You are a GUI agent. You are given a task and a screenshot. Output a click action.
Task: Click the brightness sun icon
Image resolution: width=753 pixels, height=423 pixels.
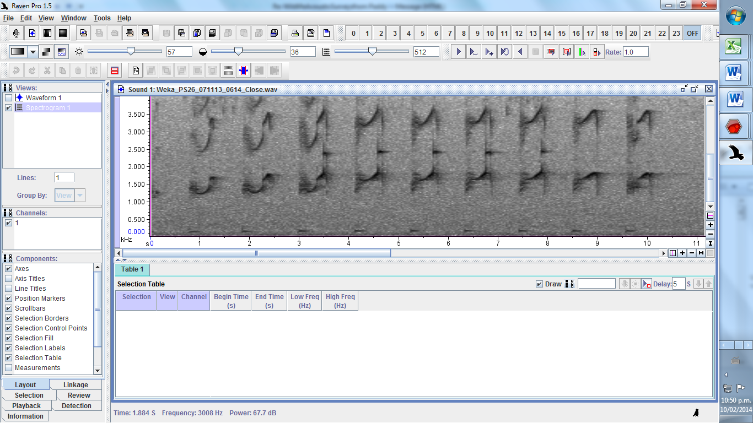click(x=79, y=52)
